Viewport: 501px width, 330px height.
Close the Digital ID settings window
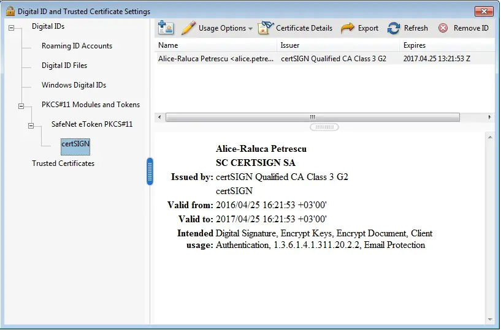tap(484, 11)
